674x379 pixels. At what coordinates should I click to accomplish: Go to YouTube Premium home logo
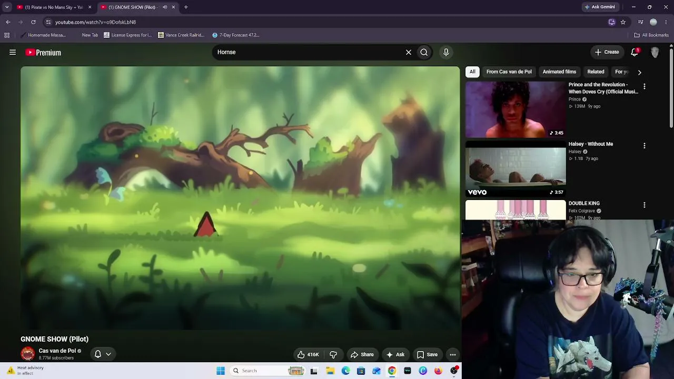[x=43, y=53]
